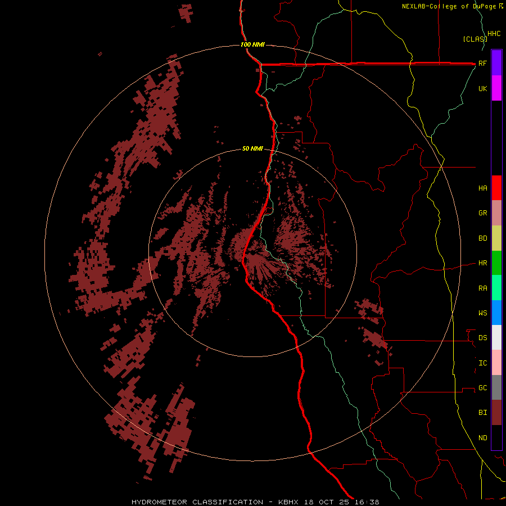Click the RF legend label
Viewport: 506px width, 506px height.
coord(482,64)
